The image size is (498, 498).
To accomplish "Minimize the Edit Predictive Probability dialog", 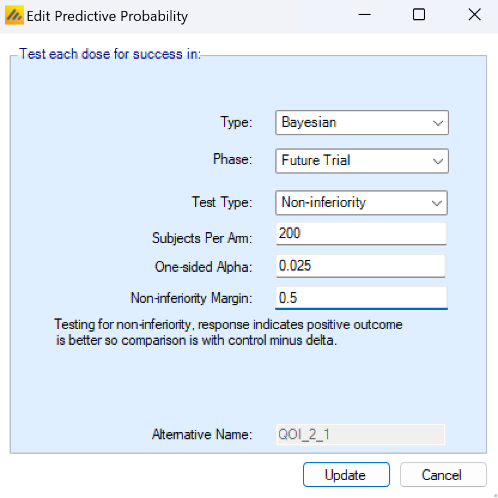I will tap(363, 16).
